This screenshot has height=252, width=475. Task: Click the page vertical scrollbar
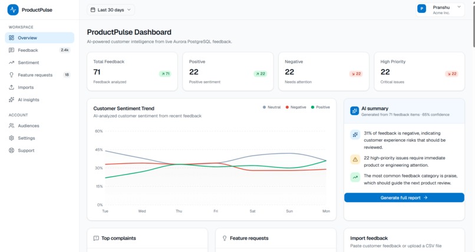473,26
